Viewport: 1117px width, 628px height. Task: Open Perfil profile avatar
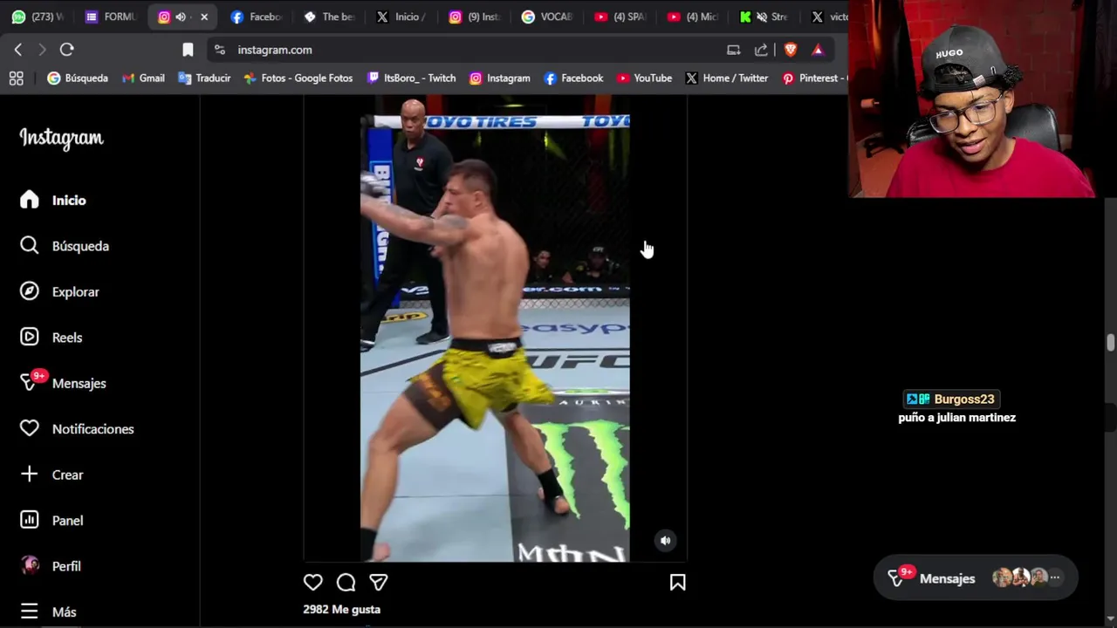click(30, 566)
